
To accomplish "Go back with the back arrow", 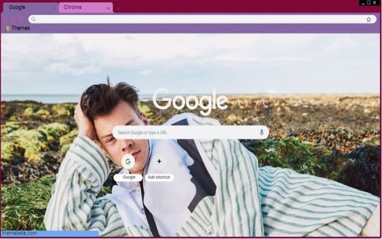I will coord(5,19).
